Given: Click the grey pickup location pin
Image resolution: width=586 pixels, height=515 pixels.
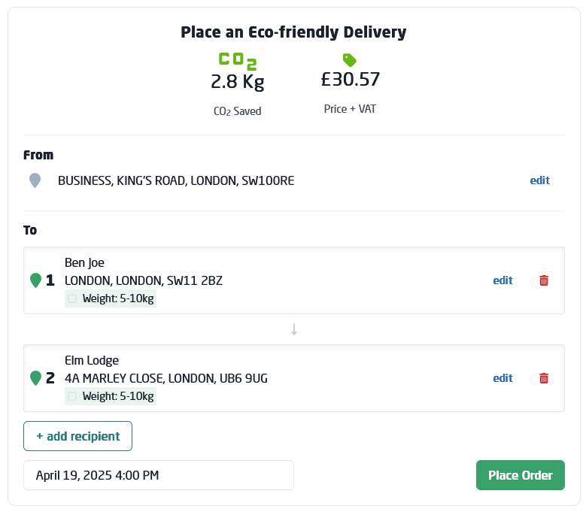Looking at the screenshot, I should click(35, 180).
